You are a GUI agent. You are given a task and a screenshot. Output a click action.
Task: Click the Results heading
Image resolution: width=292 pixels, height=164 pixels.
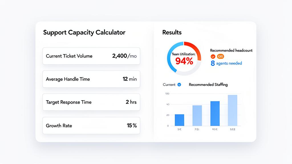[x=171, y=32]
